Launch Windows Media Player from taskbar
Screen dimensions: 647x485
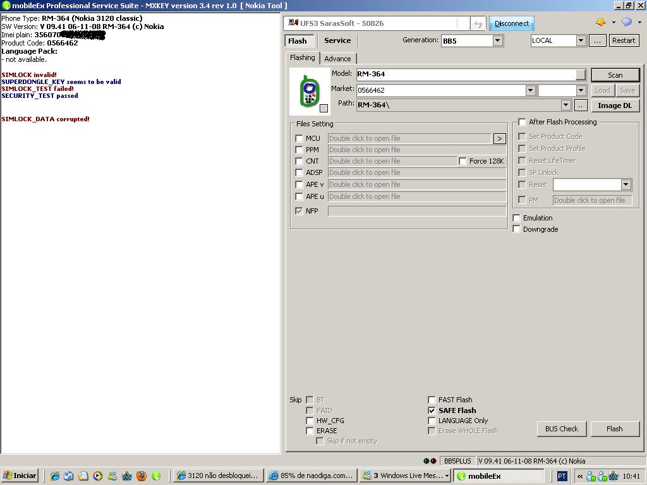[x=97, y=476]
